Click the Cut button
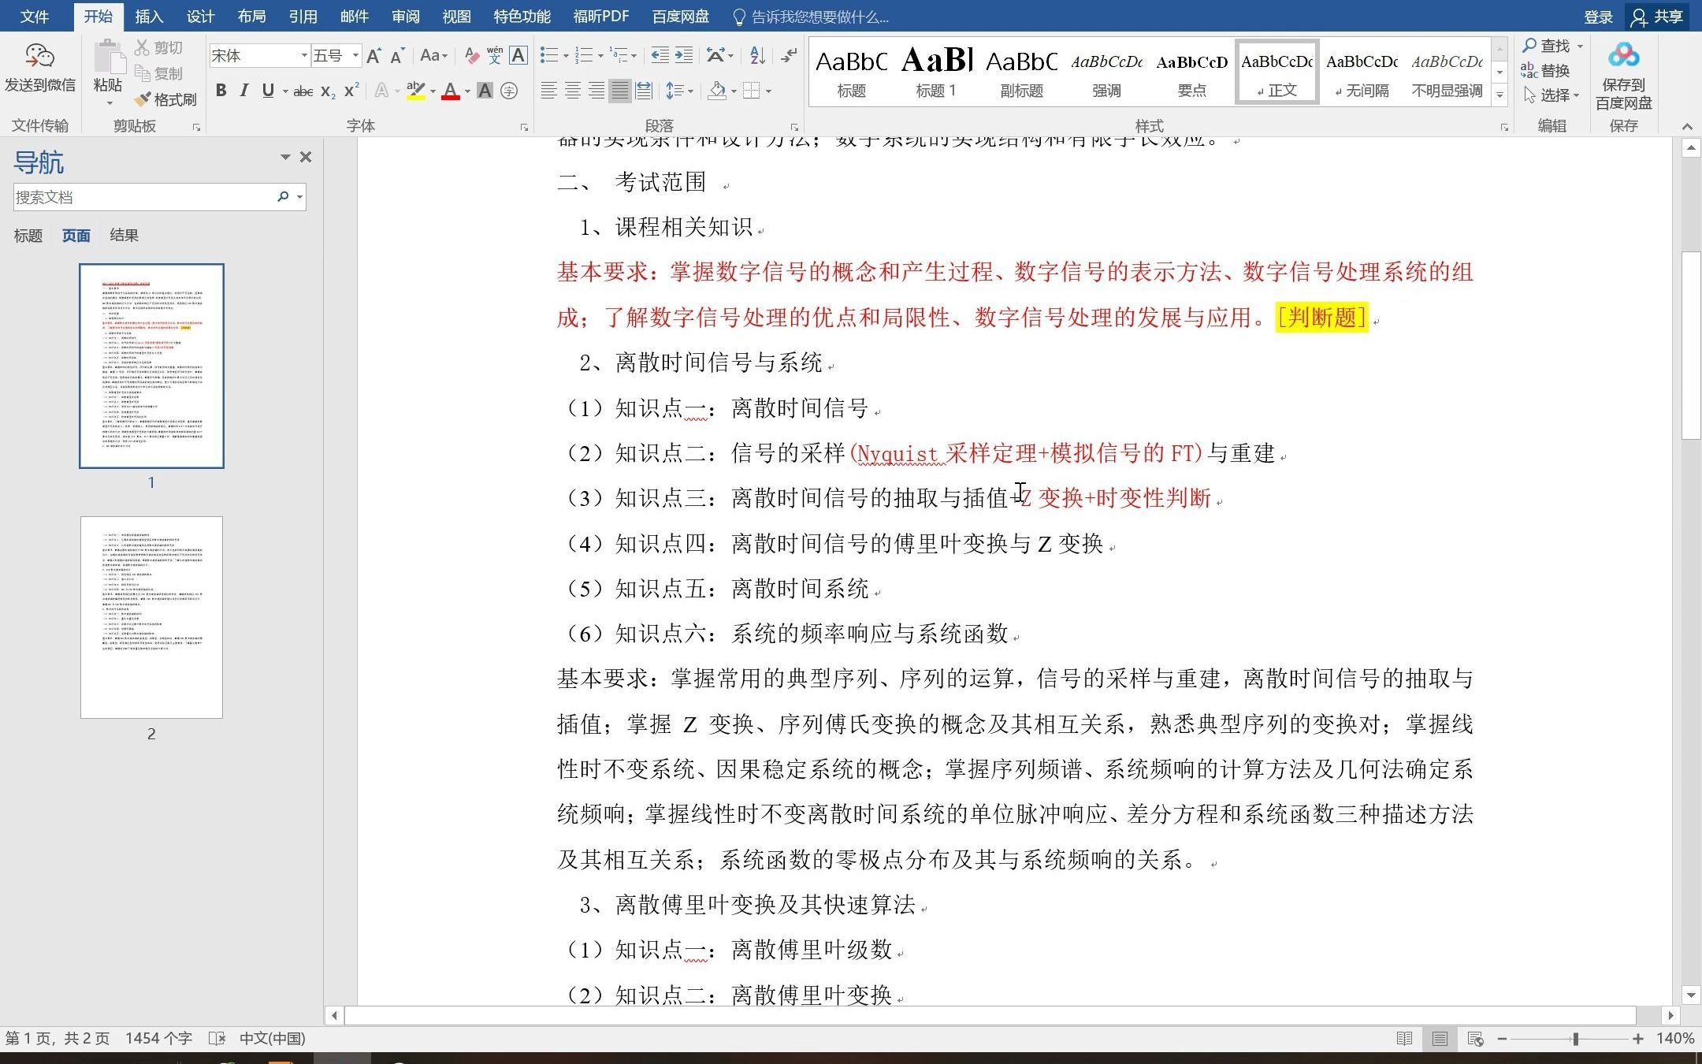 pos(158,47)
